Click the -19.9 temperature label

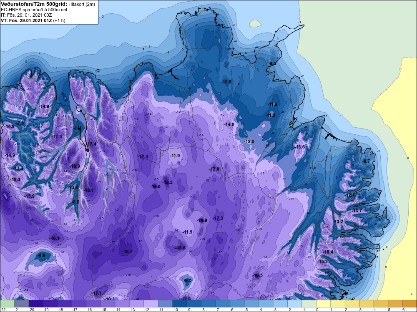[202, 220]
